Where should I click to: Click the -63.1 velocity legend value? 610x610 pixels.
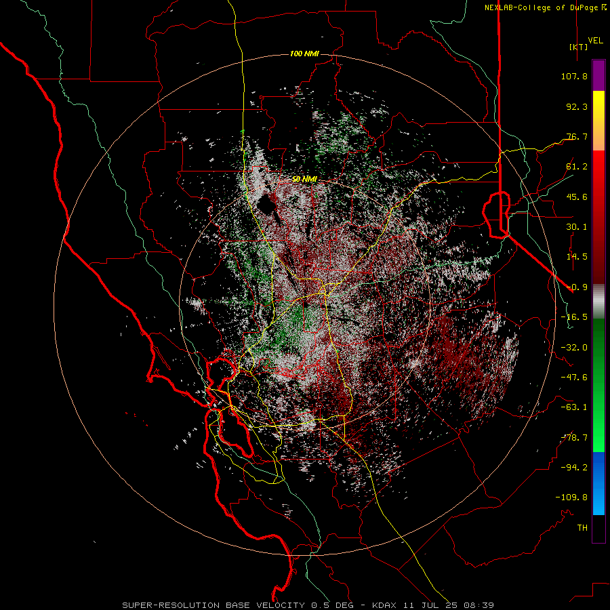pyautogui.click(x=574, y=407)
